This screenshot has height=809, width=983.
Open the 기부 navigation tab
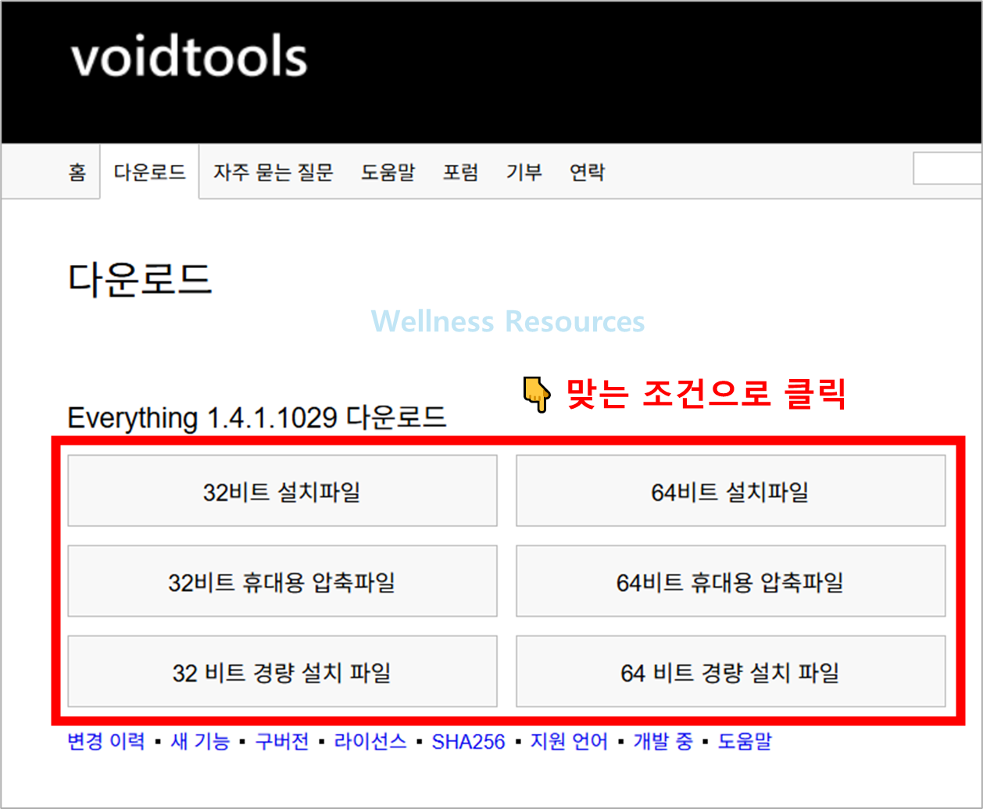(524, 172)
